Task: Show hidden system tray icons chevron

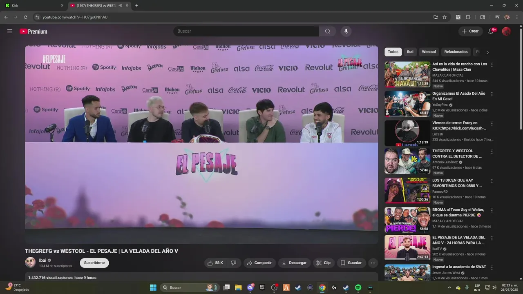Action: point(449,287)
